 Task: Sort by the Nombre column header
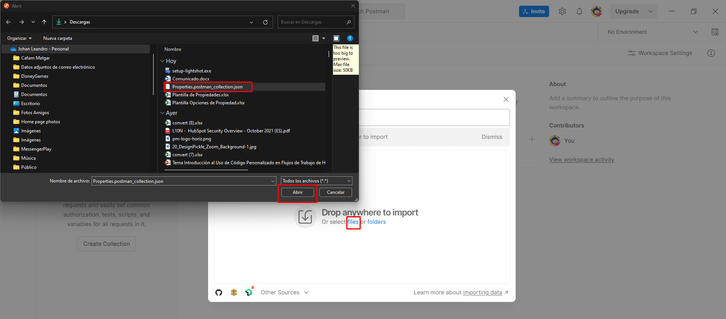tap(173, 49)
